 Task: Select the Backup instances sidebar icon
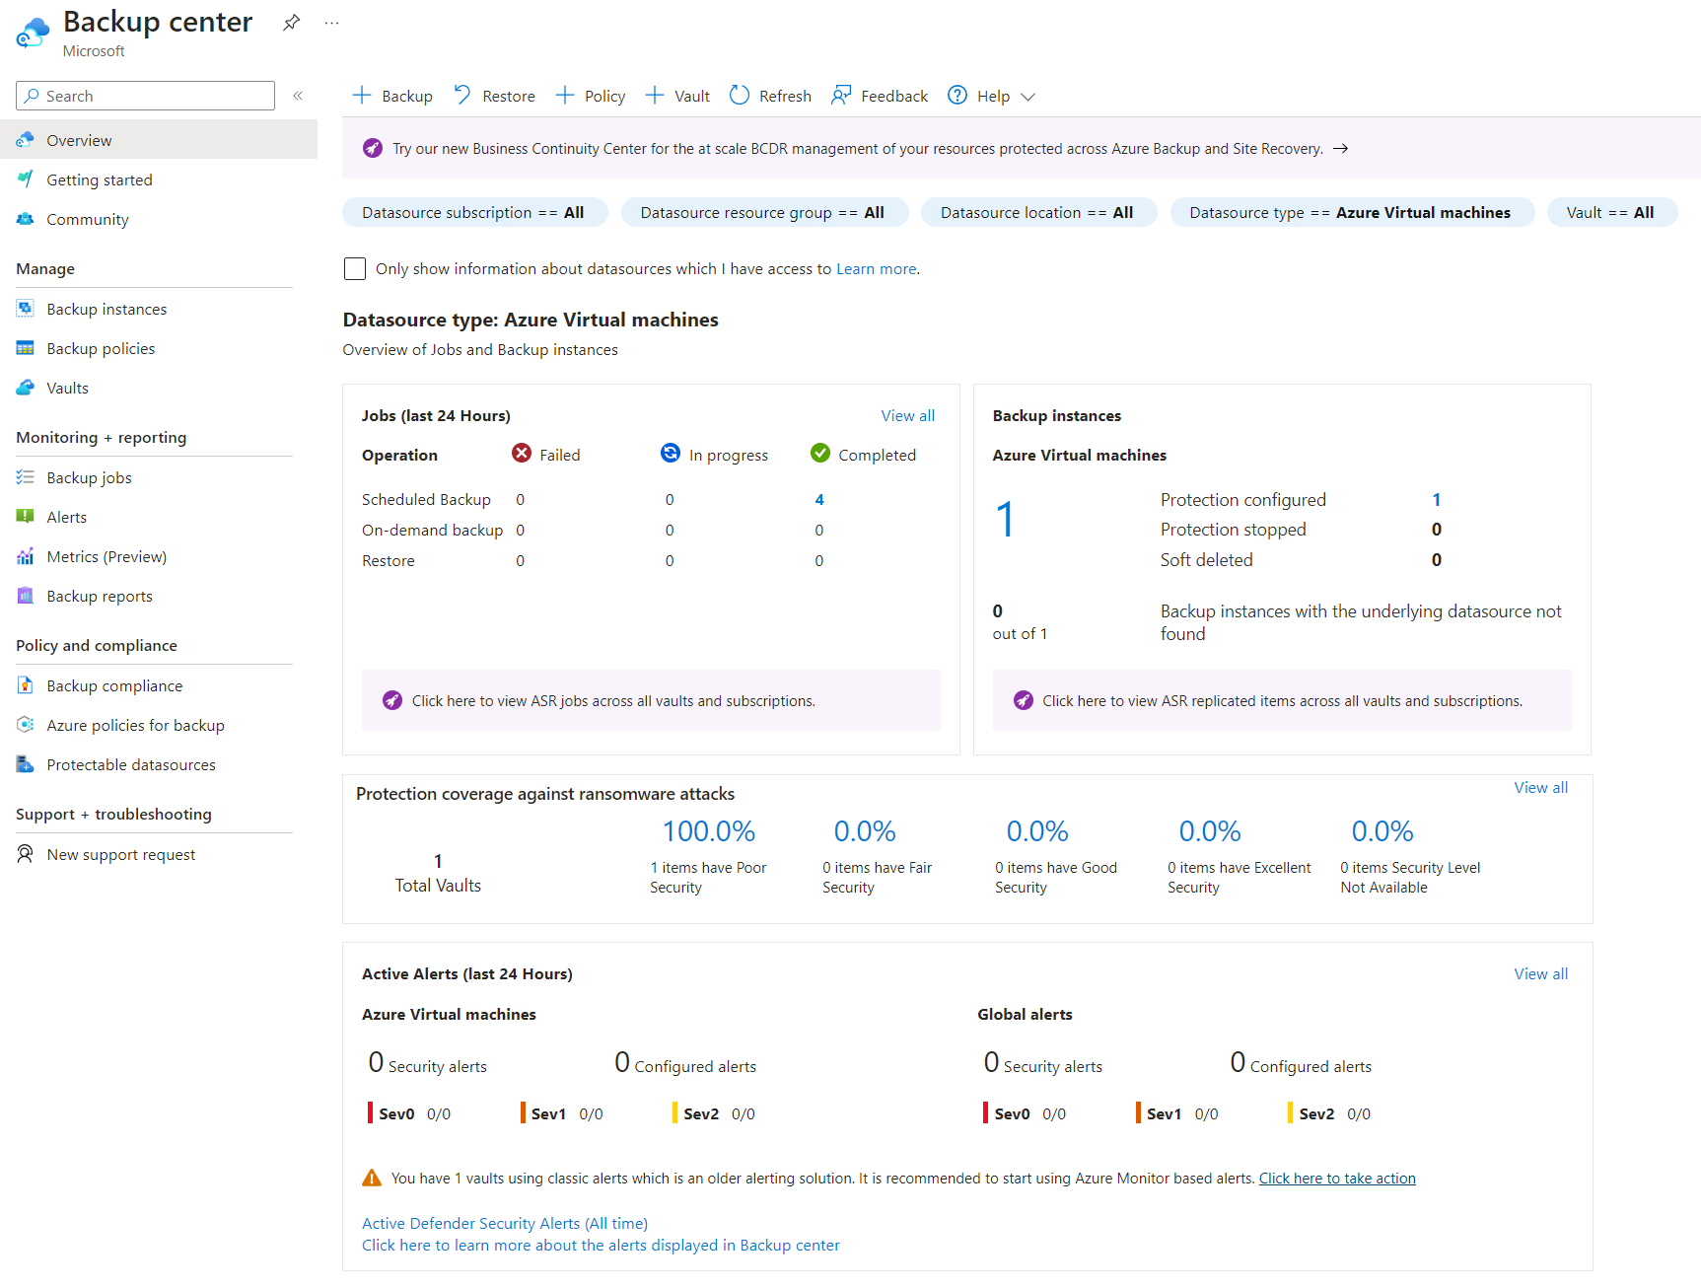26,309
